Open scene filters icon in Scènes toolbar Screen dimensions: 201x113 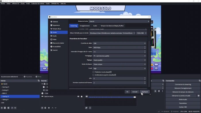click(8, 108)
